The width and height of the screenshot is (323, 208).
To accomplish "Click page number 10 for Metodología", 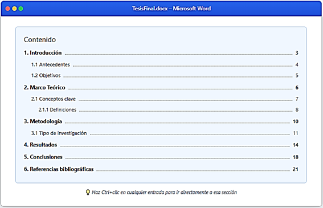I will (296, 121).
